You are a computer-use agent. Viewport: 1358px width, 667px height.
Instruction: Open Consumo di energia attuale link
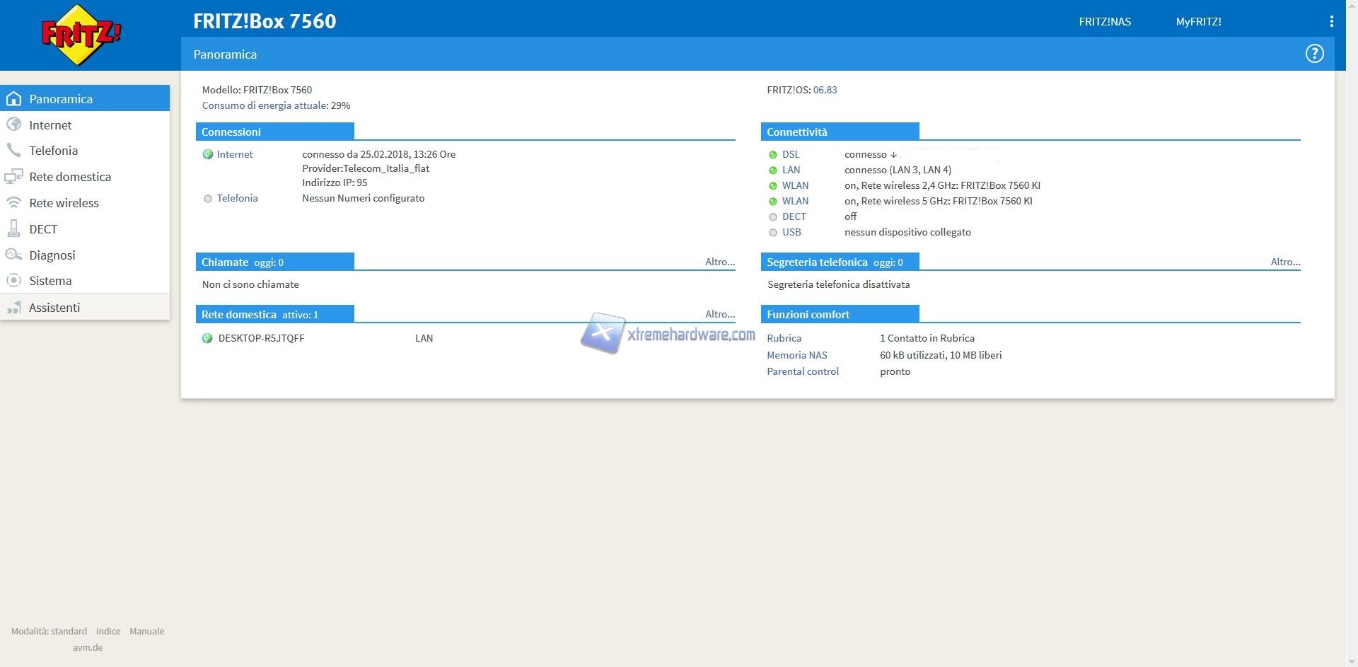265,105
